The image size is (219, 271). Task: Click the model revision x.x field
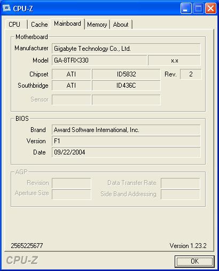[174, 60]
